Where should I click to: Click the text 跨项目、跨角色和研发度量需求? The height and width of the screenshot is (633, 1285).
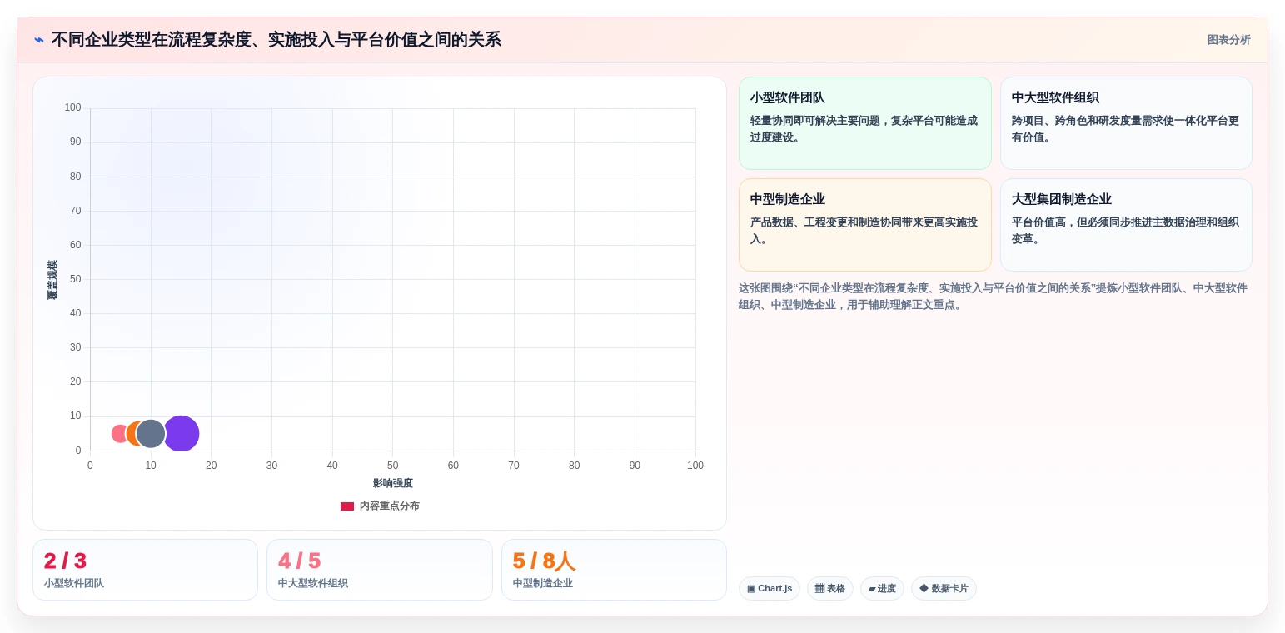coord(1088,121)
